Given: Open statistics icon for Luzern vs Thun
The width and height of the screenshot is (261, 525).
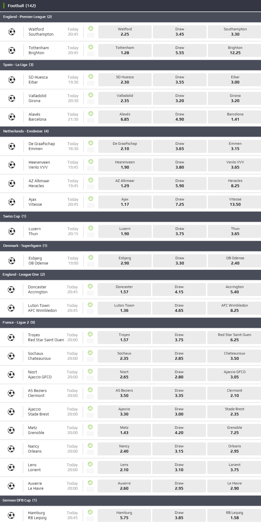Looking at the screenshot, I should [x=91, y=228].
